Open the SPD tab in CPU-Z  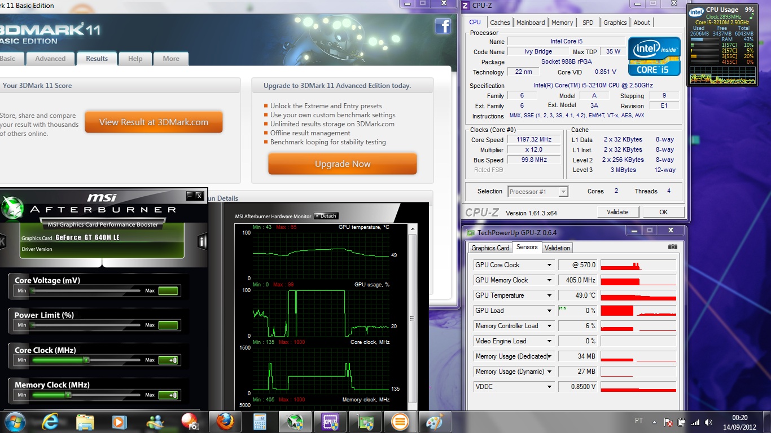pos(588,23)
